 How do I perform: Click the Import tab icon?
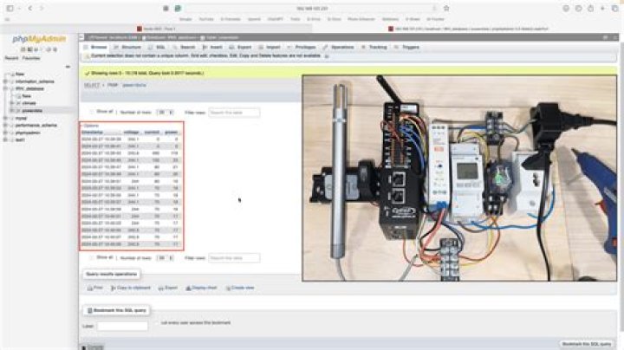(x=261, y=47)
